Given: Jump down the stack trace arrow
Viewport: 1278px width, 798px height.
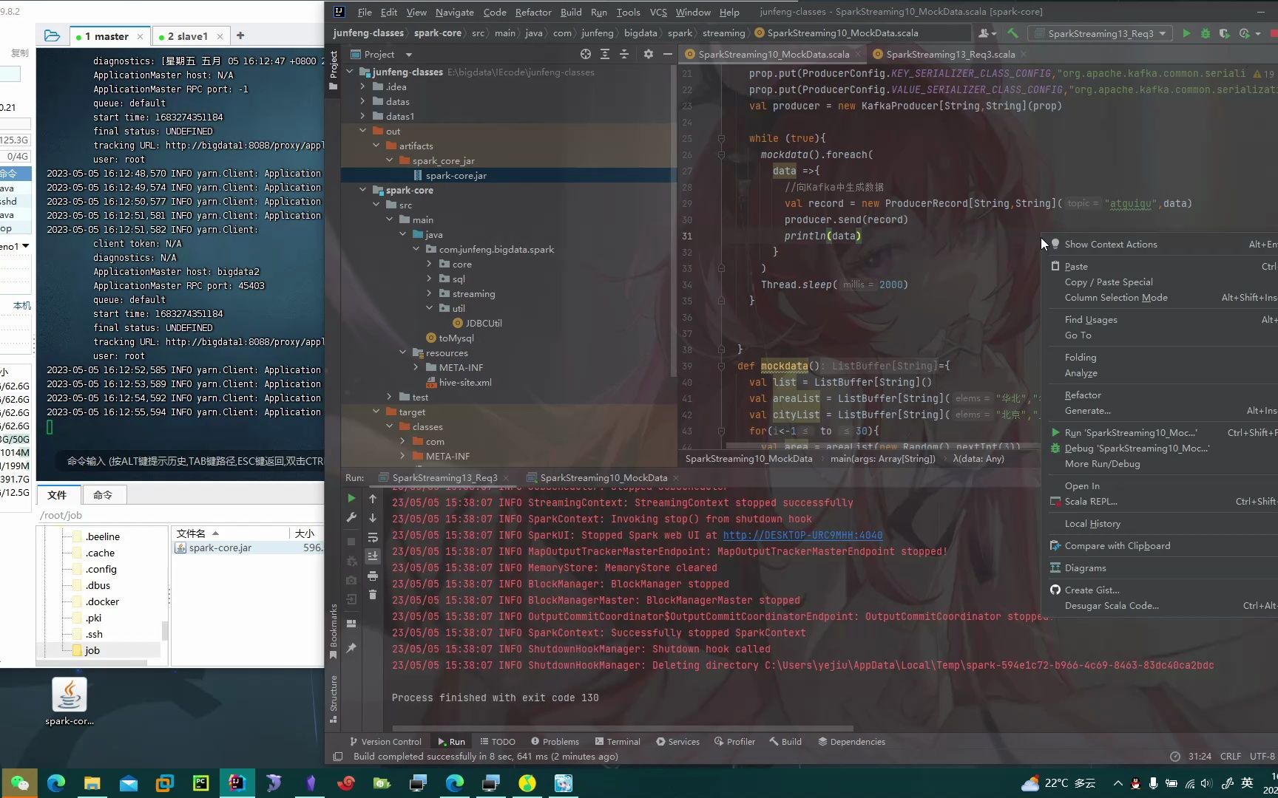Looking at the screenshot, I should coord(373,518).
